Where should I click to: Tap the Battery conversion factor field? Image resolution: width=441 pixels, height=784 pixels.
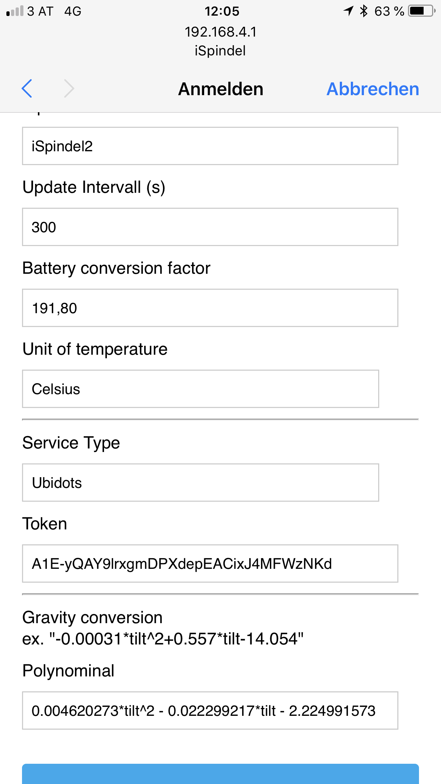[210, 308]
